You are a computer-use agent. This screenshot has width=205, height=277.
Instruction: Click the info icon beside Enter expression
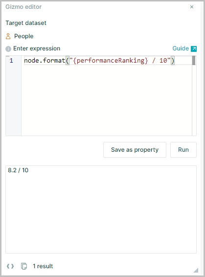tap(8, 49)
